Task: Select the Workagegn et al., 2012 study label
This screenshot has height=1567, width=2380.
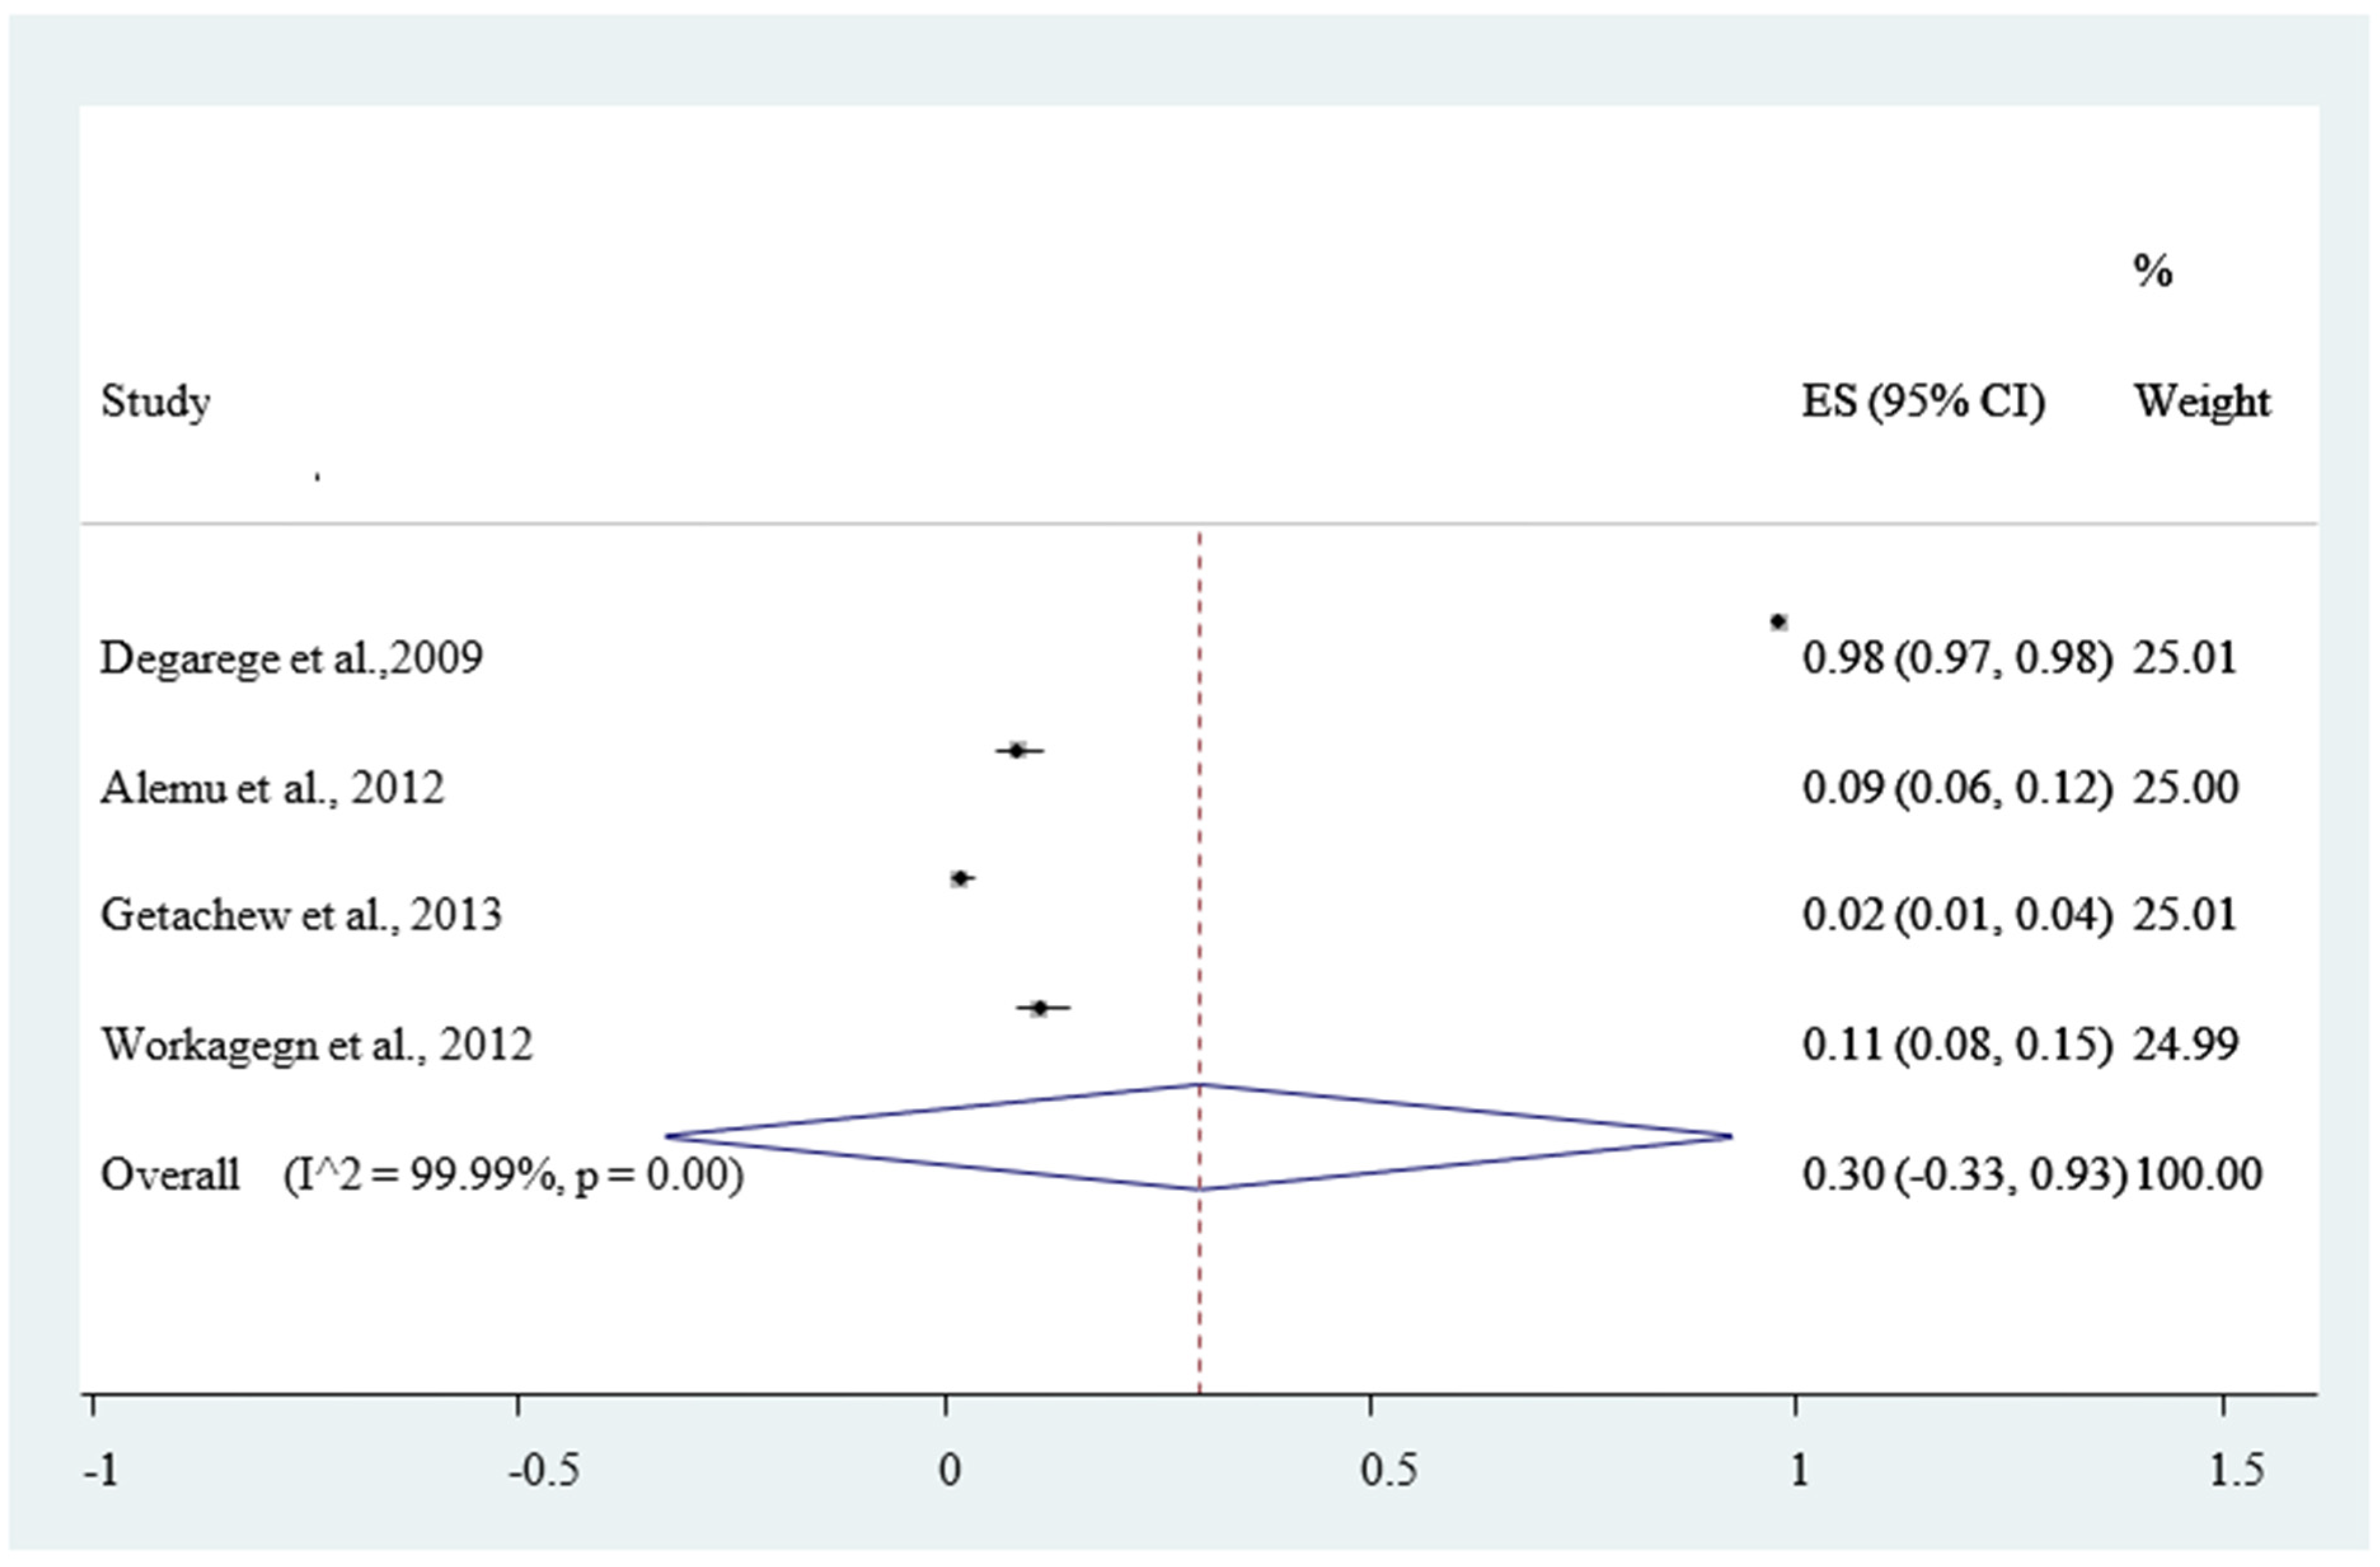Action: pos(316,1045)
